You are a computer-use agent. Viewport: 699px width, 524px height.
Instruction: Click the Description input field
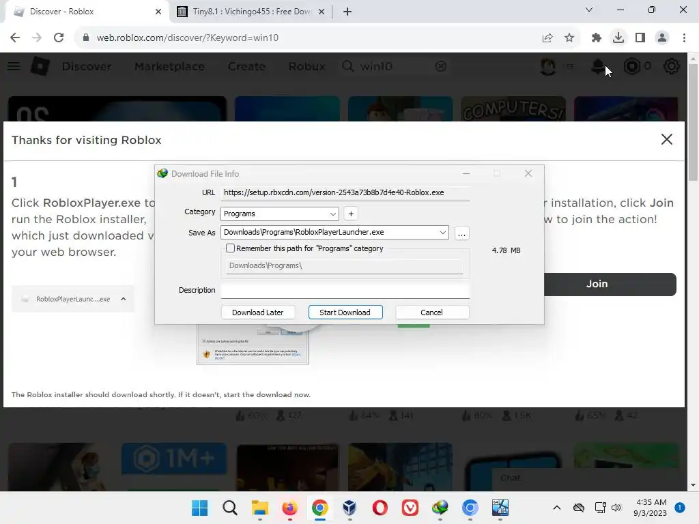(345, 290)
